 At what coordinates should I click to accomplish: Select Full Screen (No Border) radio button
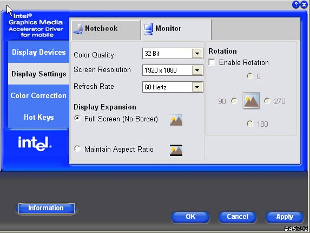coord(77,118)
